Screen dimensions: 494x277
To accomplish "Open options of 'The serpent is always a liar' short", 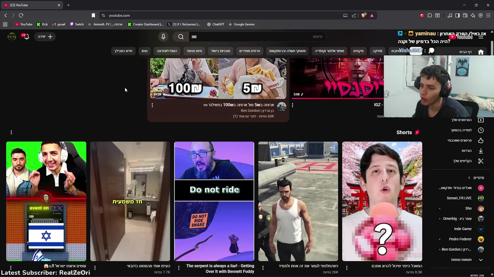I will coord(179,268).
